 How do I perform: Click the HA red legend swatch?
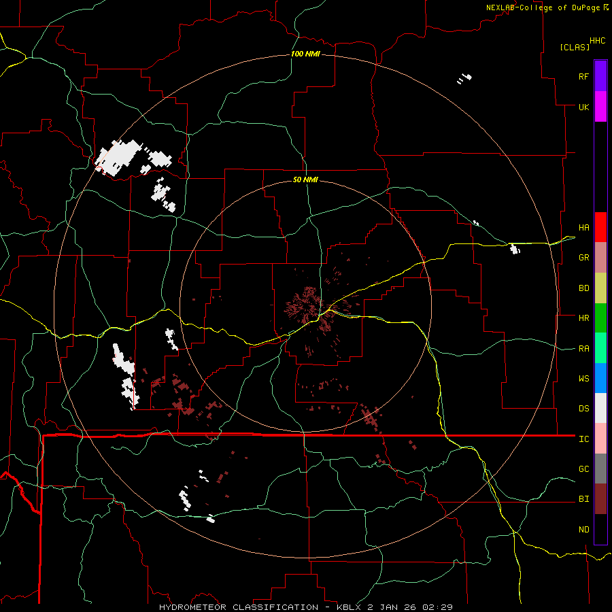(x=600, y=227)
